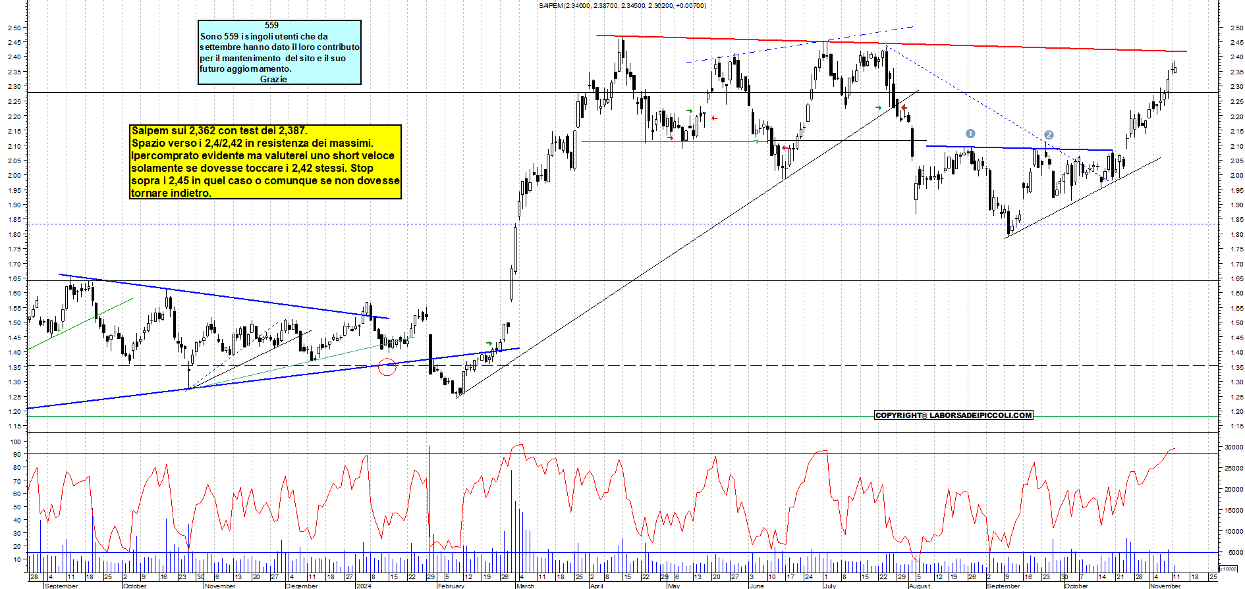The width and height of the screenshot is (1245, 589).
Task: Click the '30000' volume scale label
Action: click(1234, 448)
